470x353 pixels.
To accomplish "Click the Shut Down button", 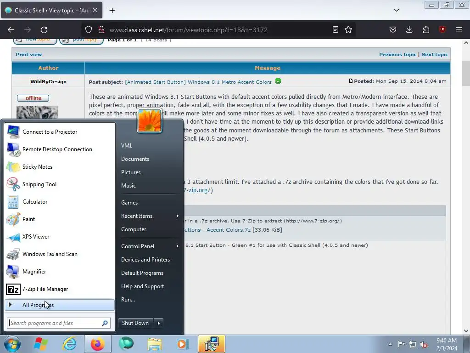I will tap(135, 323).
